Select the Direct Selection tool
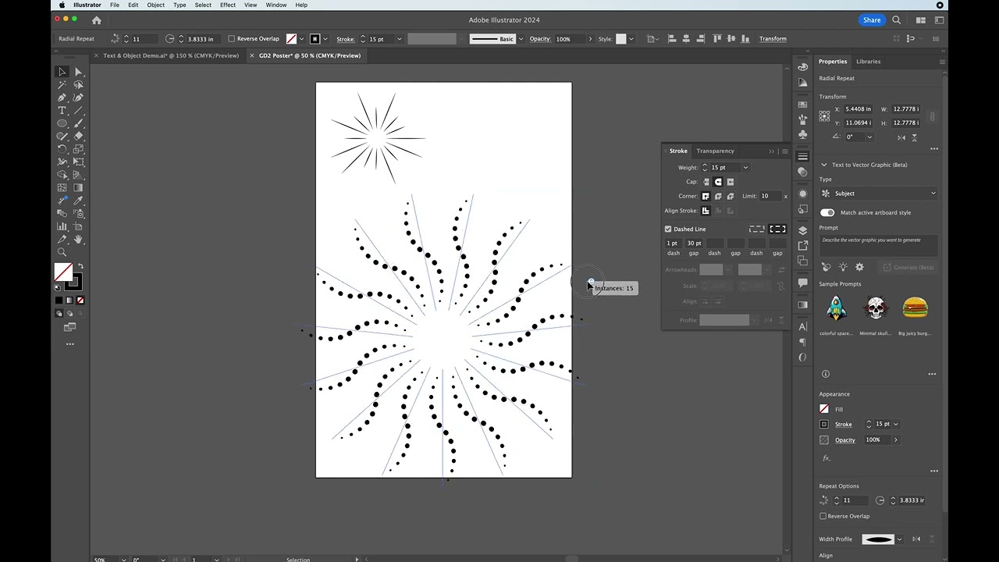 click(x=78, y=72)
